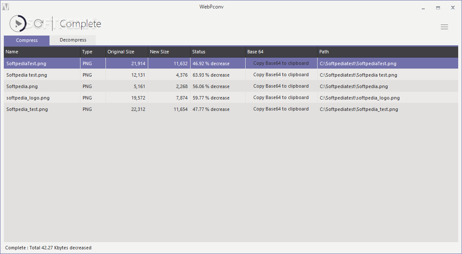Select the Softpedia.png file name

22,86
